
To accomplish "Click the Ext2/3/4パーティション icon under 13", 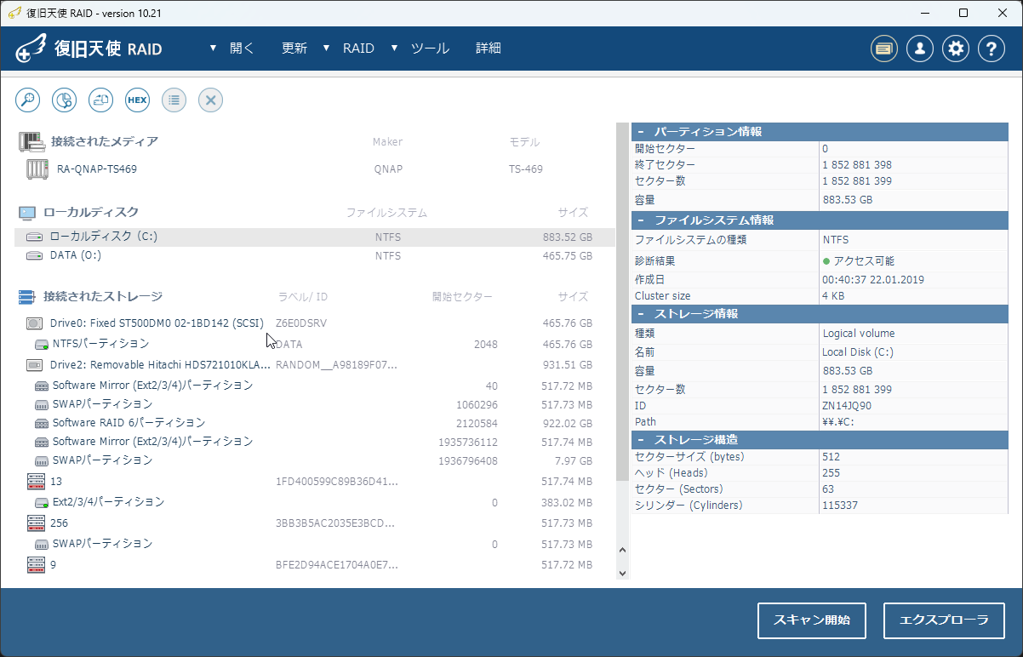I will (41, 502).
